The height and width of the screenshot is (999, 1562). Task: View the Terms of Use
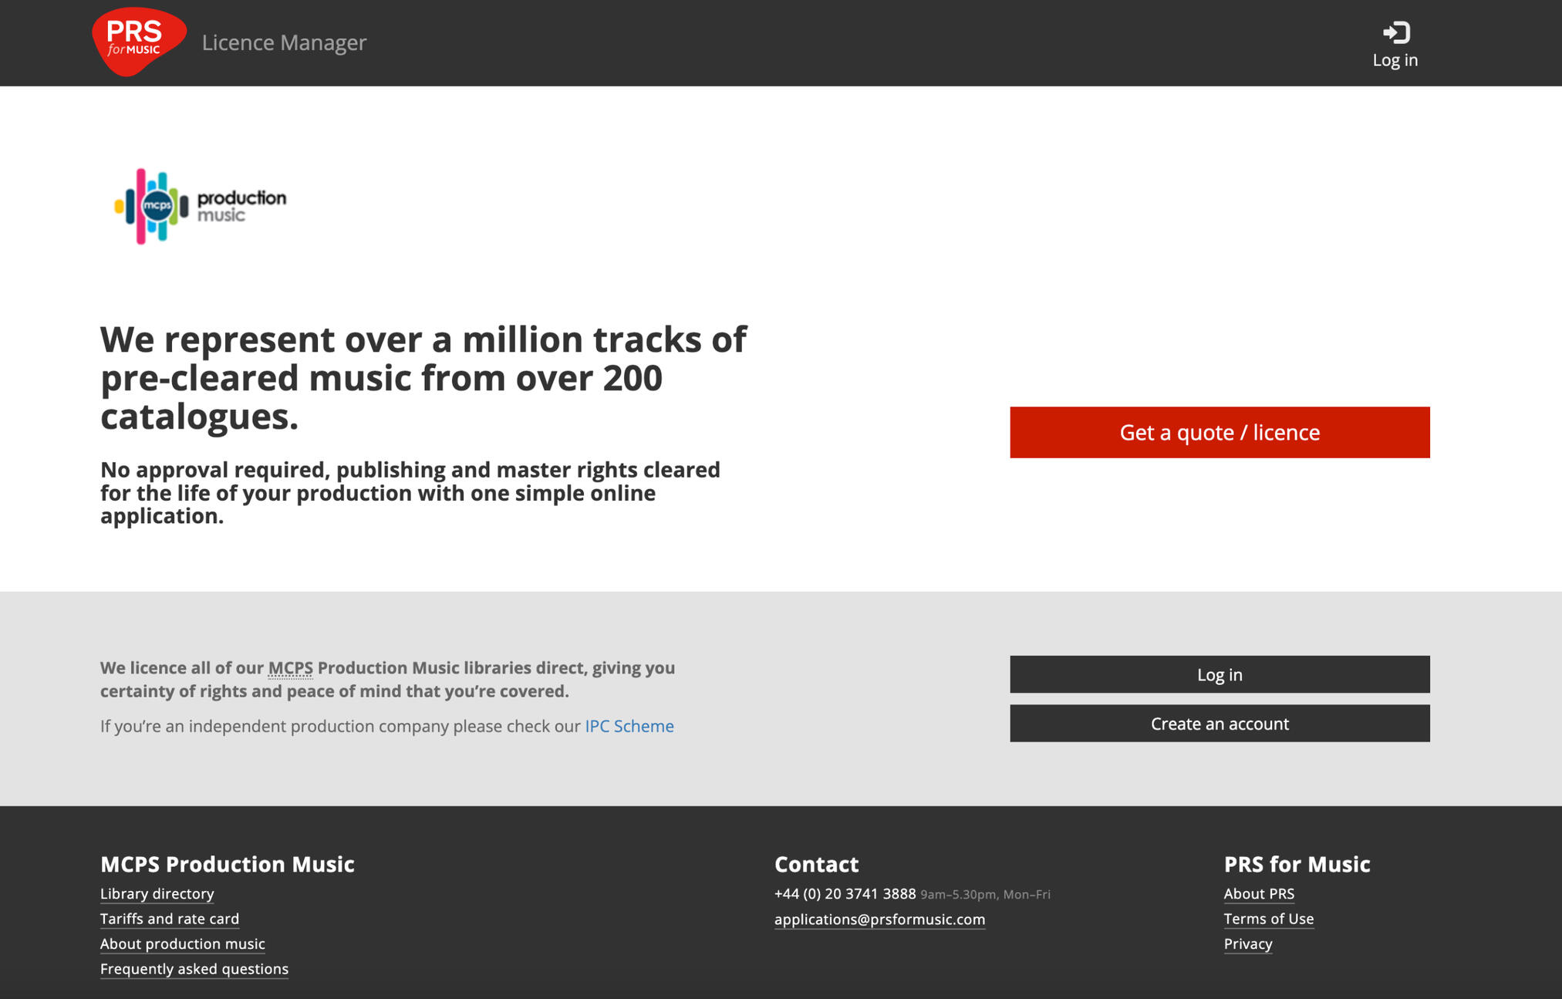point(1268,919)
